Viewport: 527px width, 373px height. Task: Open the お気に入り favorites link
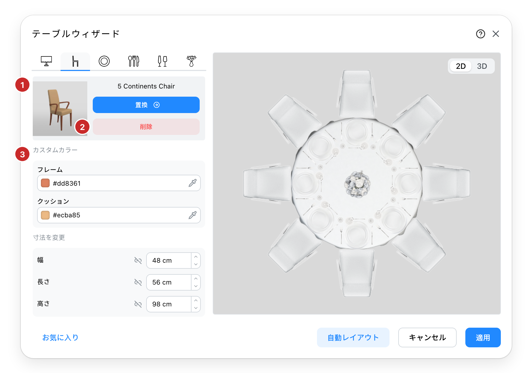click(x=60, y=338)
